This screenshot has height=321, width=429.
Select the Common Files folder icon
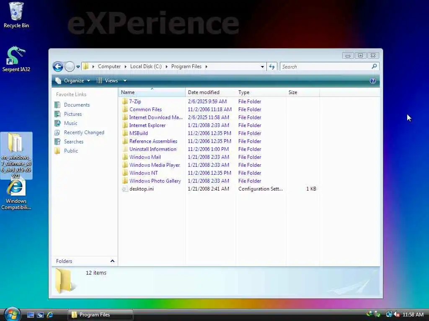tap(125, 110)
